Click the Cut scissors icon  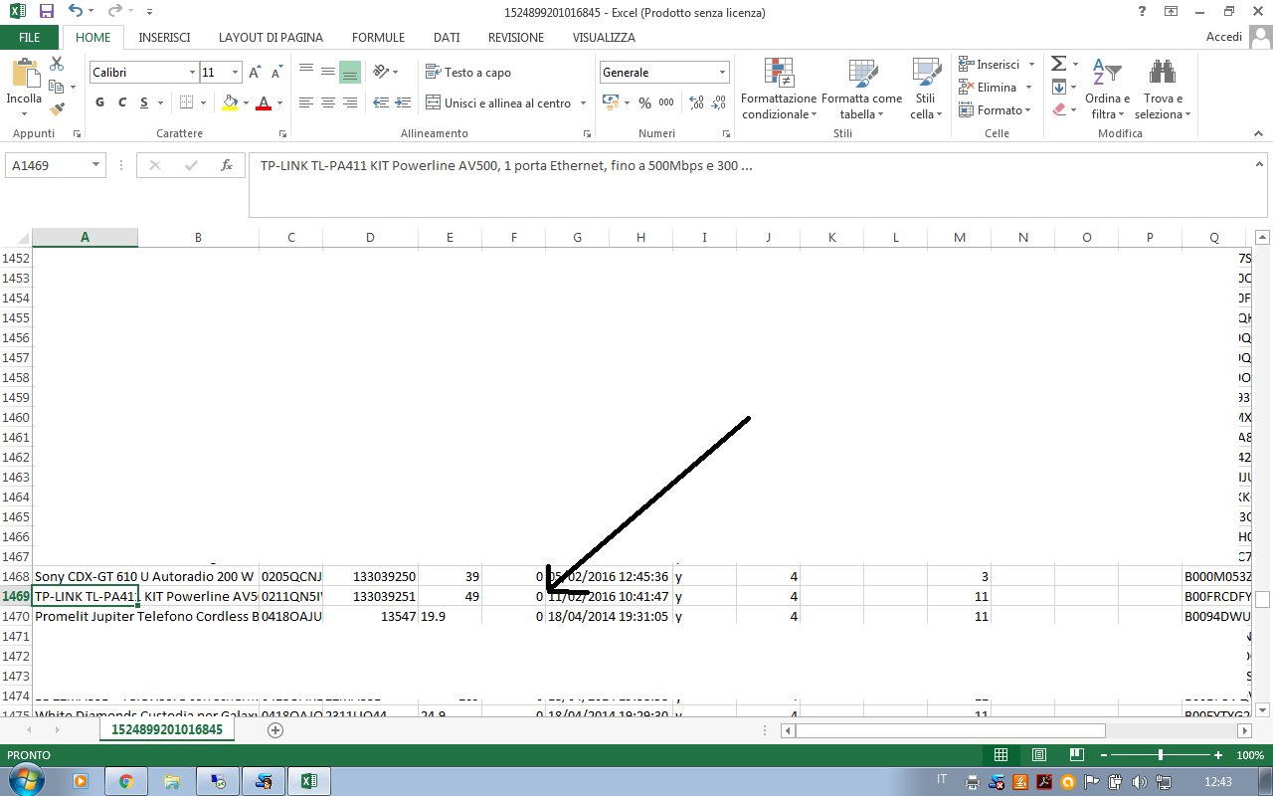(57, 64)
